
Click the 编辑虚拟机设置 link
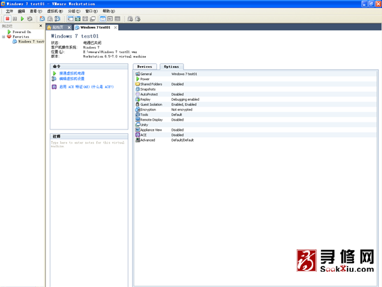[x=72, y=78]
